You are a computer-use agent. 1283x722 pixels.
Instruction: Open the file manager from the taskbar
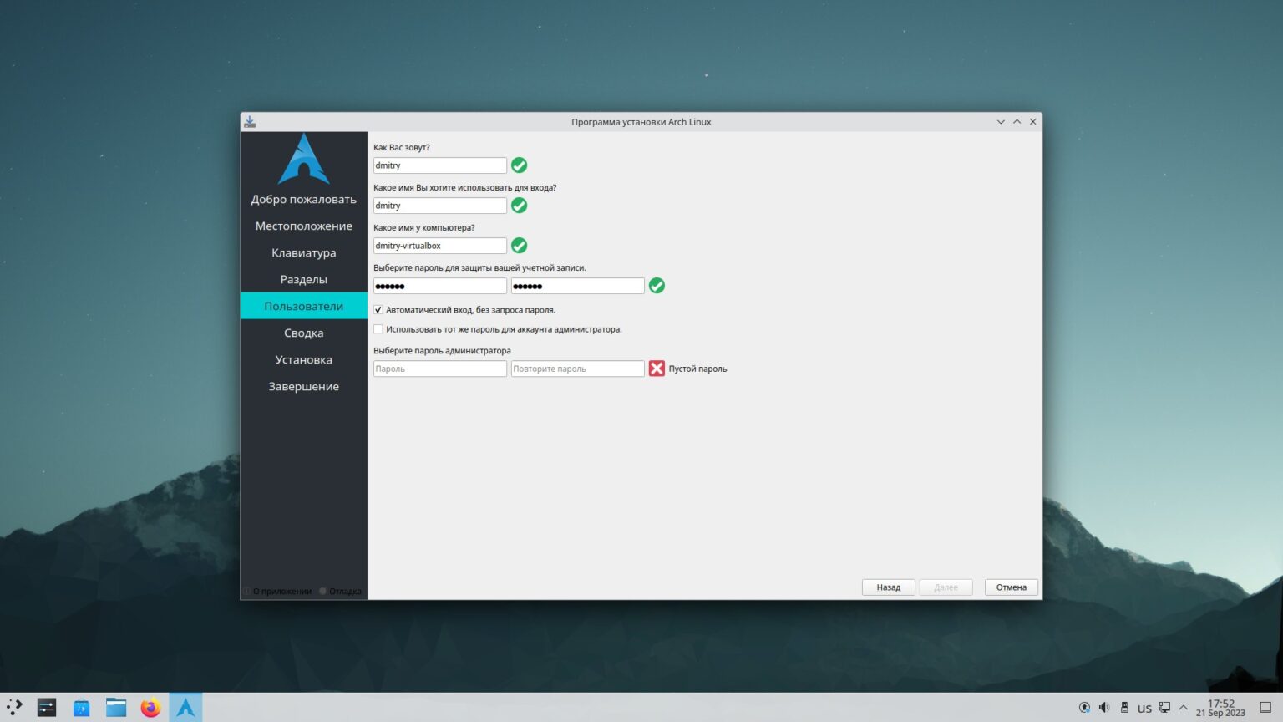[115, 708]
